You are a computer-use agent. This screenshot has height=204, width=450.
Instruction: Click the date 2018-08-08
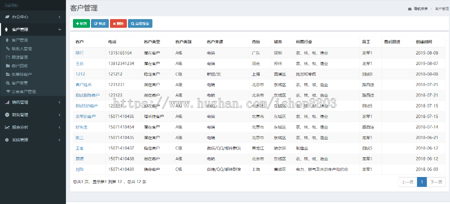click(x=427, y=74)
